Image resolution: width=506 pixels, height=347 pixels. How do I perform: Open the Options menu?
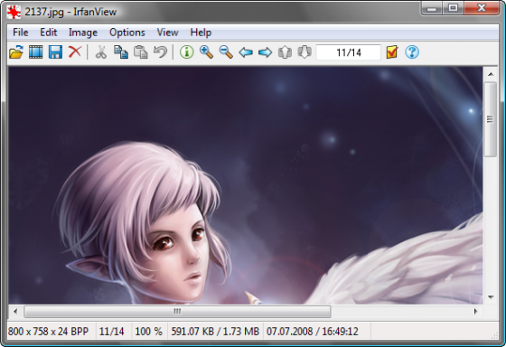(x=127, y=33)
